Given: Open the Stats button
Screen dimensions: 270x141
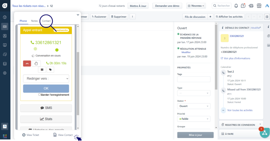Looking at the screenshot, I should click(x=46, y=119).
